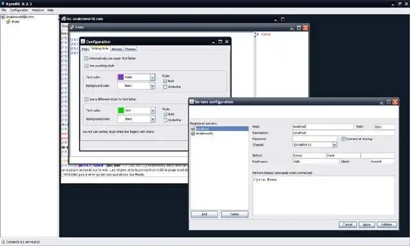
Task: Minimize the main KynnIRC window
Action: click(393, 4)
